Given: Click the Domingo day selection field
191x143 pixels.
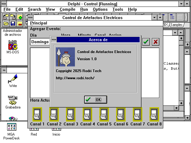Looking at the screenshot, I should pos(40,42).
